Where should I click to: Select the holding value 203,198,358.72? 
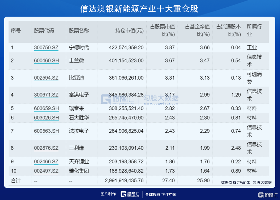[x=126, y=162]
